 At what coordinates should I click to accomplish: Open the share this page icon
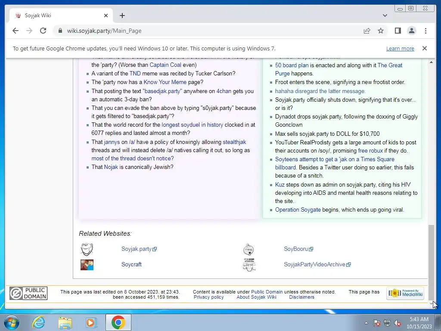[x=367, y=31]
